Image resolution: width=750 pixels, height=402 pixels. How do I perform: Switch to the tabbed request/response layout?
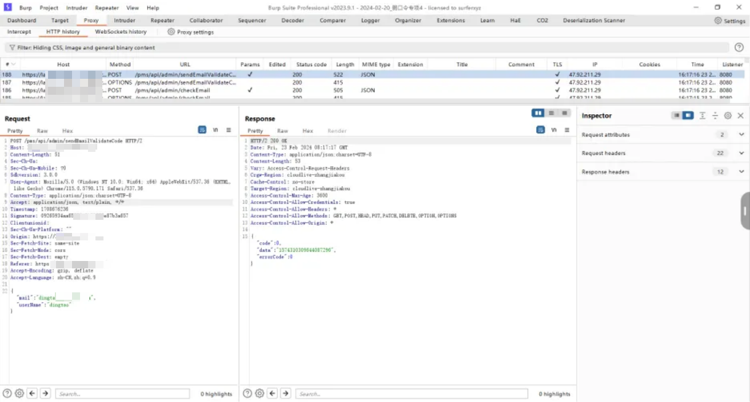click(x=565, y=113)
